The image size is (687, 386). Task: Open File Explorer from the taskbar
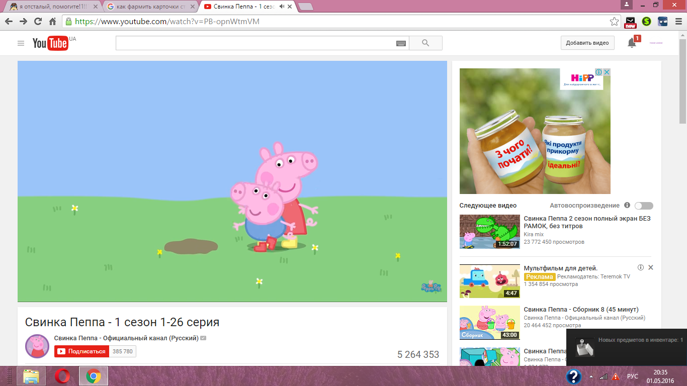pyautogui.click(x=31, y=376)
